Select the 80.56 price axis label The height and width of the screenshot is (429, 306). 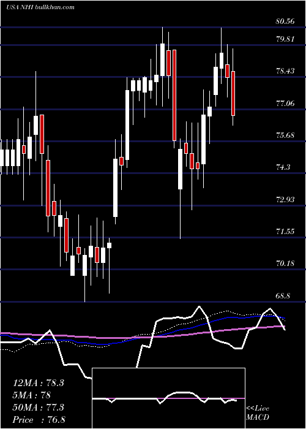(x=285, y=21)
